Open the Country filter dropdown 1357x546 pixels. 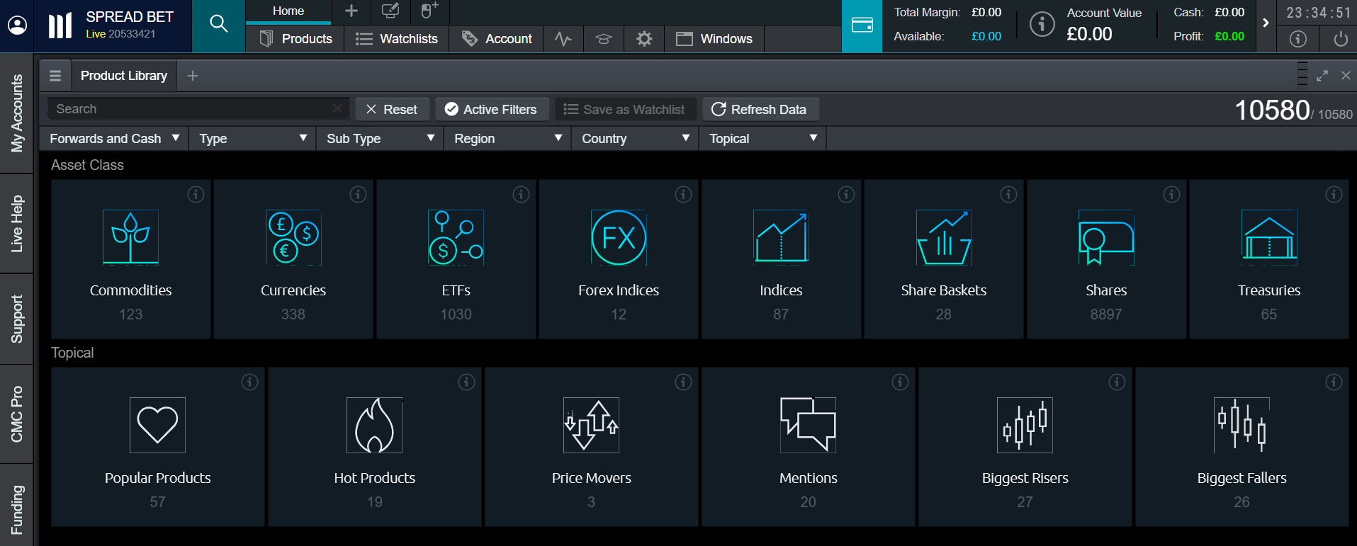(636, 139)
